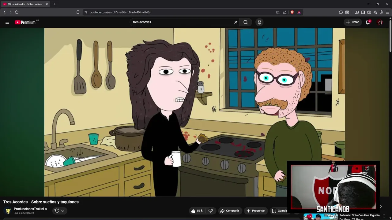Click the 369 k suscriptores text
The width and height of the screenshot is (392, 220).
24,213
